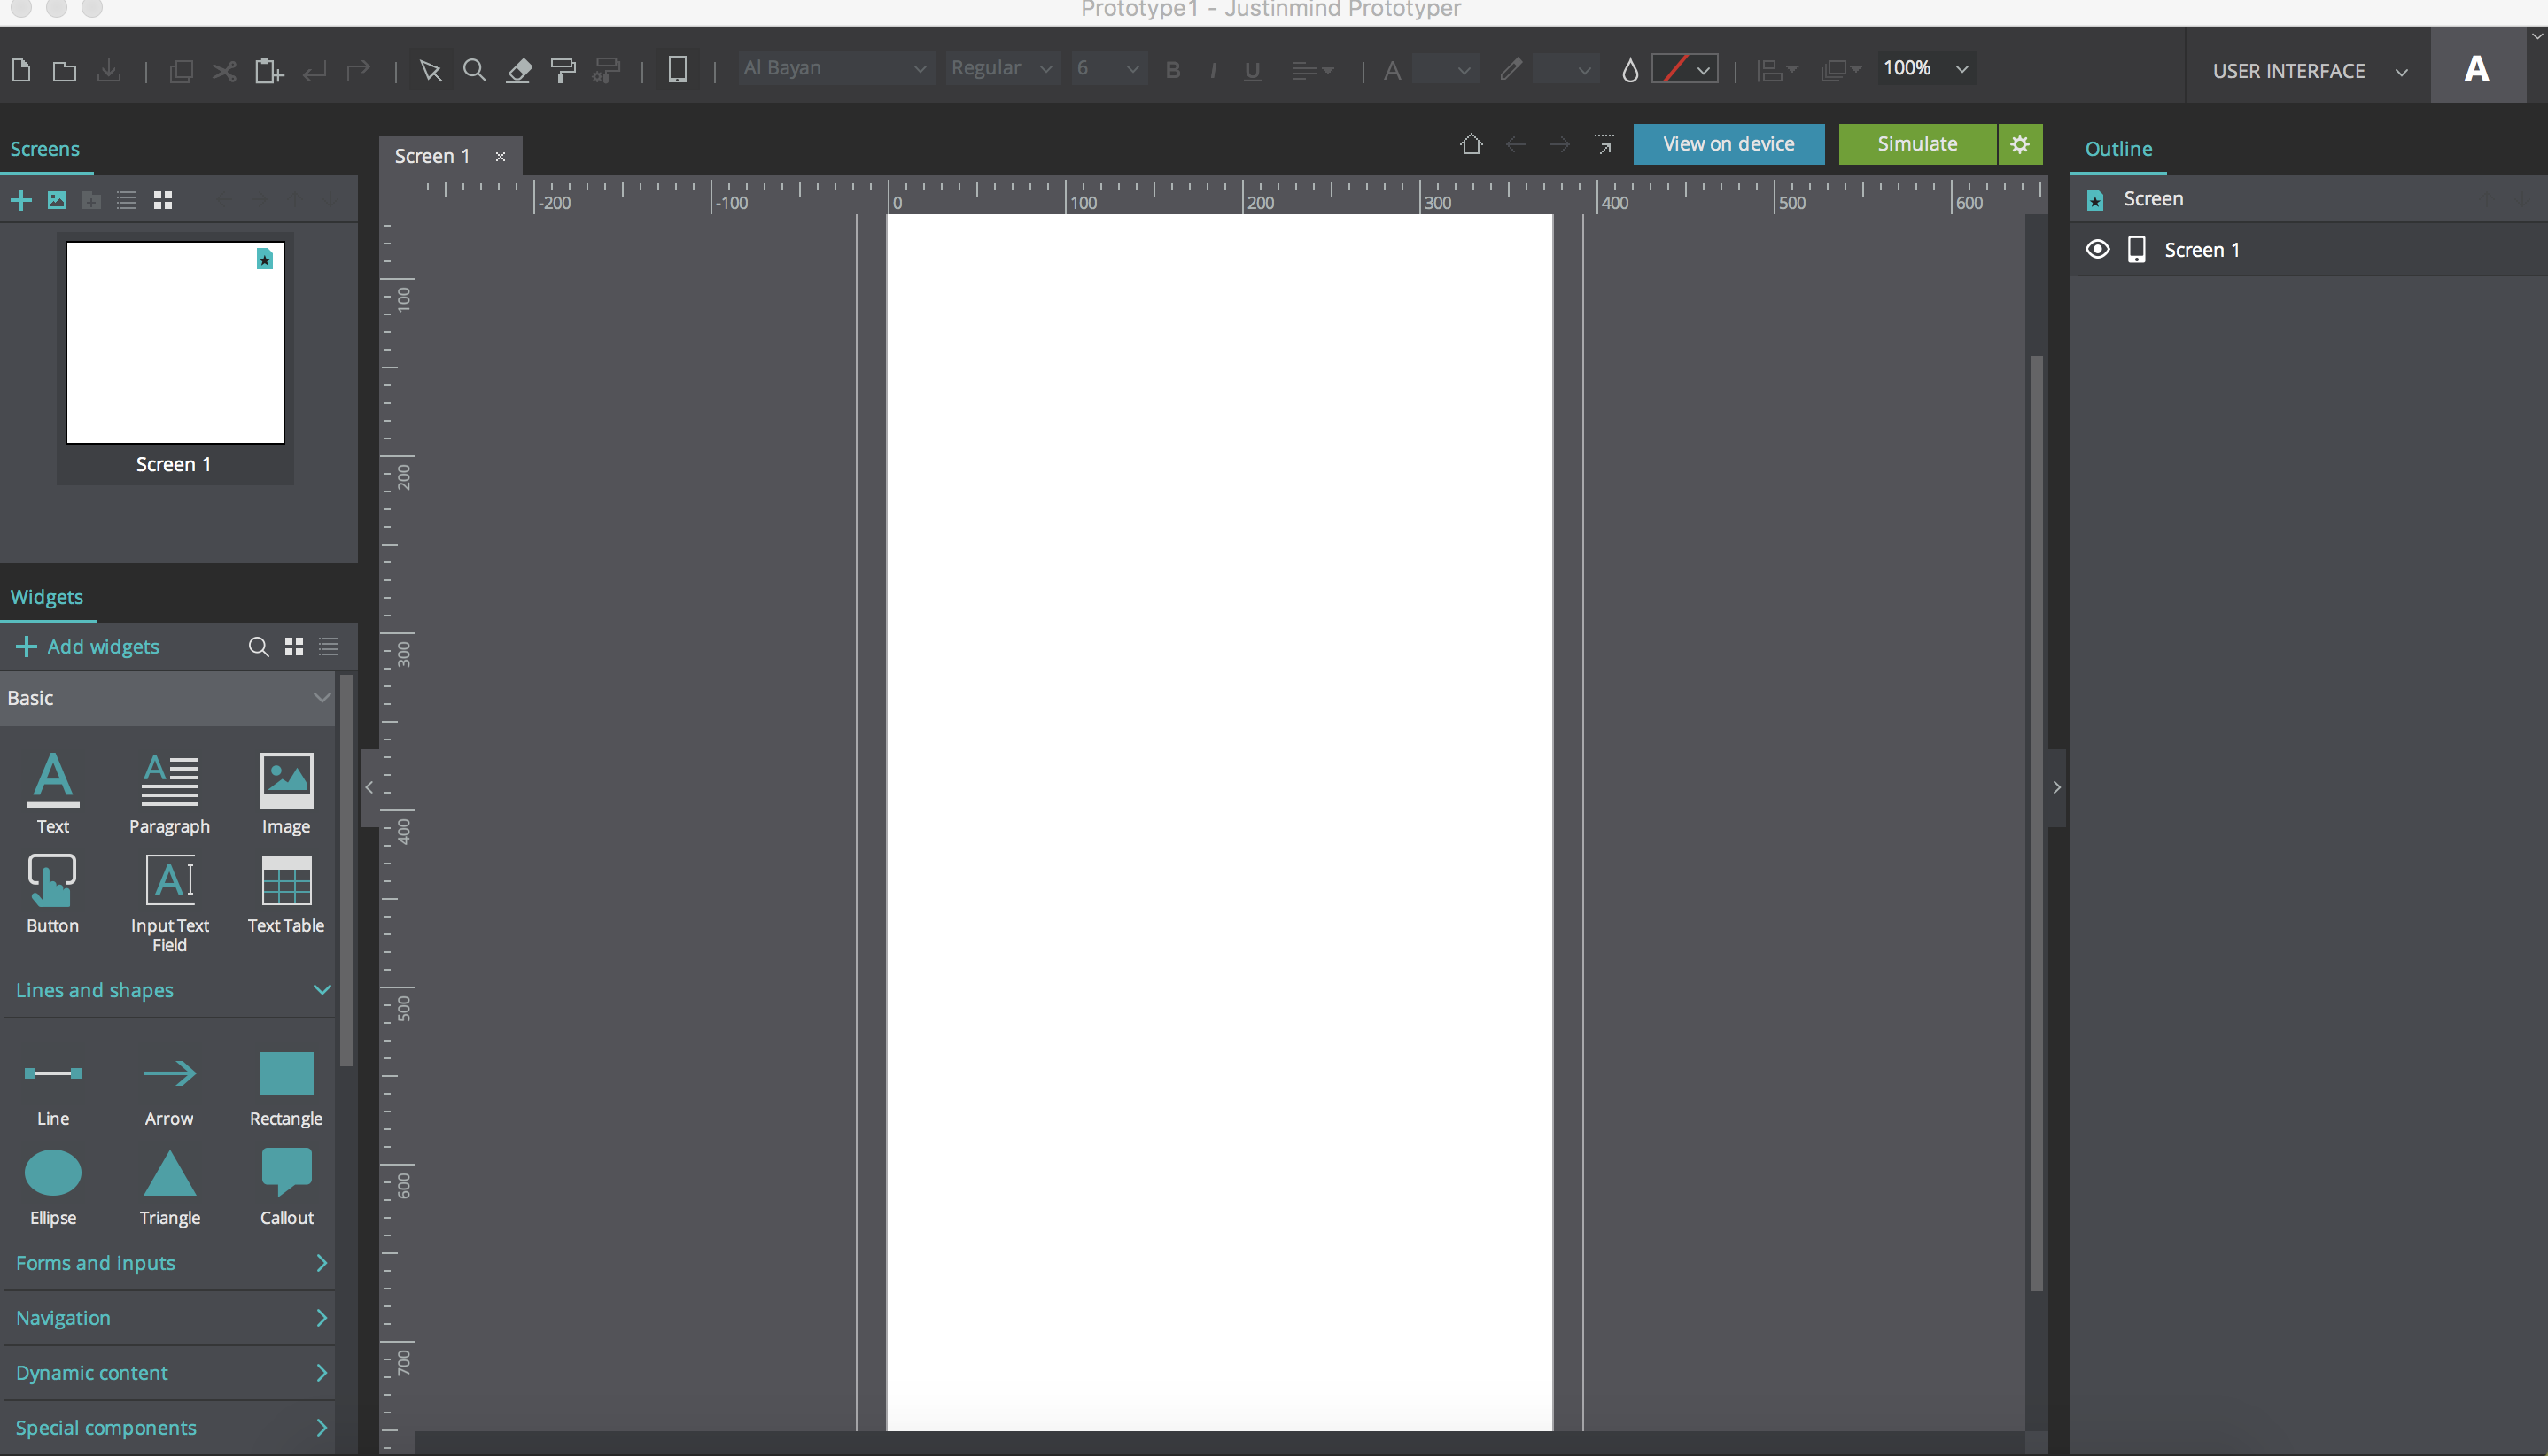
Task: Open the red-slash border color swatch
Action: pos(1685,69)
